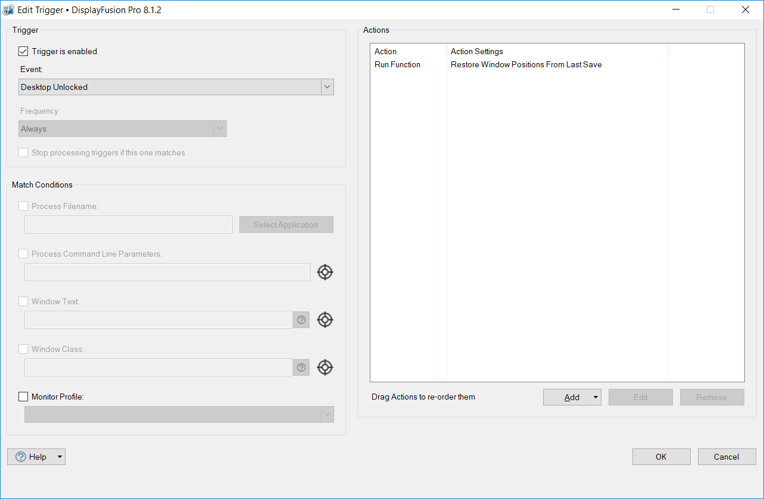The height and width of the screenshot is (499, 764).
Task: Open the Help button dropdown arrow
Action: coord(59,457)
